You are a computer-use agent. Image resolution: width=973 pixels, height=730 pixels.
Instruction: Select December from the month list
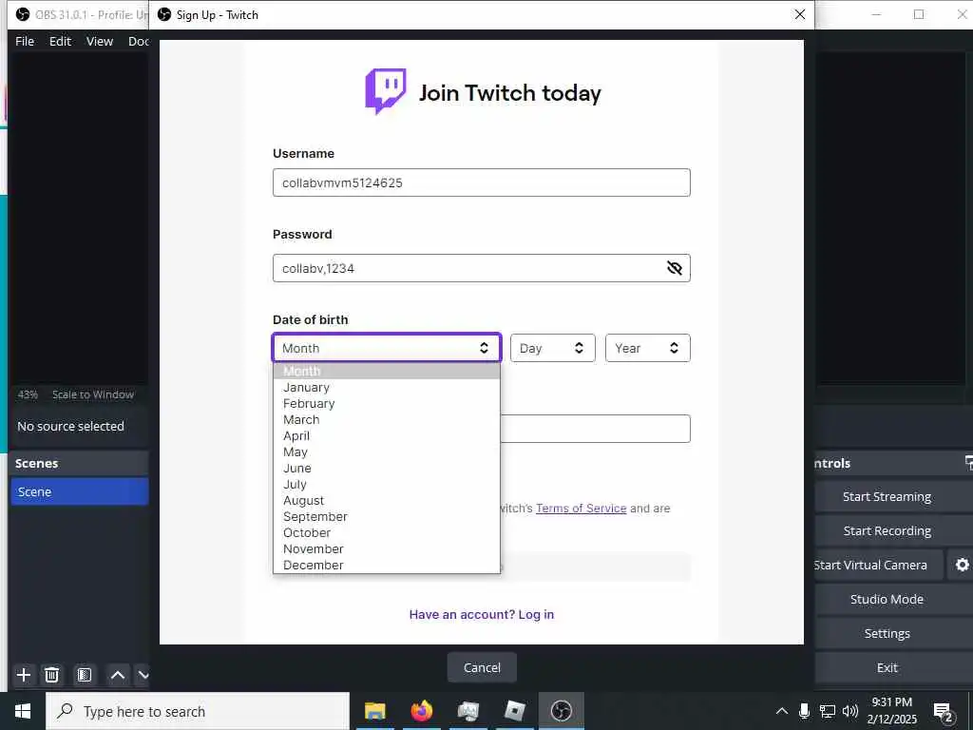click(x=387, y=565)
